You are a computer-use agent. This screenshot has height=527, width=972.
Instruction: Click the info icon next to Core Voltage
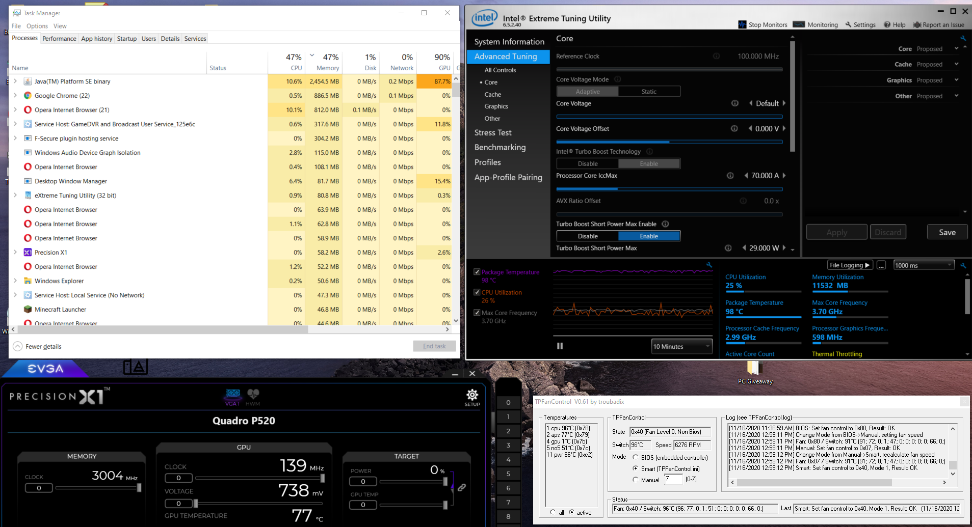pyautogui.click(x=734, y=103)
